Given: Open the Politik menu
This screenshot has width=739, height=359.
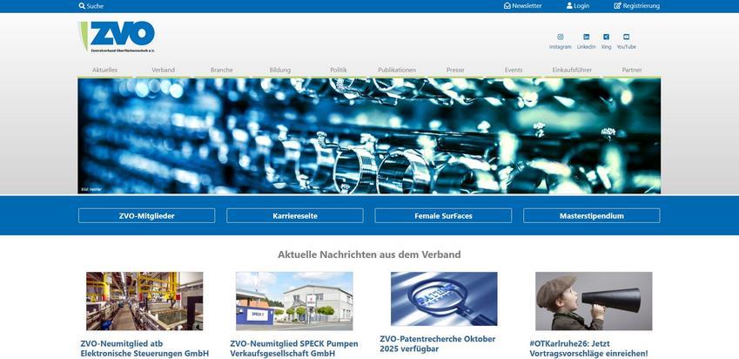Looking at the screenshot, I should (339, 70).
